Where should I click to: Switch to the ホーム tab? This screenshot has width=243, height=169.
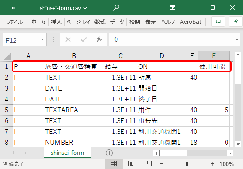click(39, 22)
